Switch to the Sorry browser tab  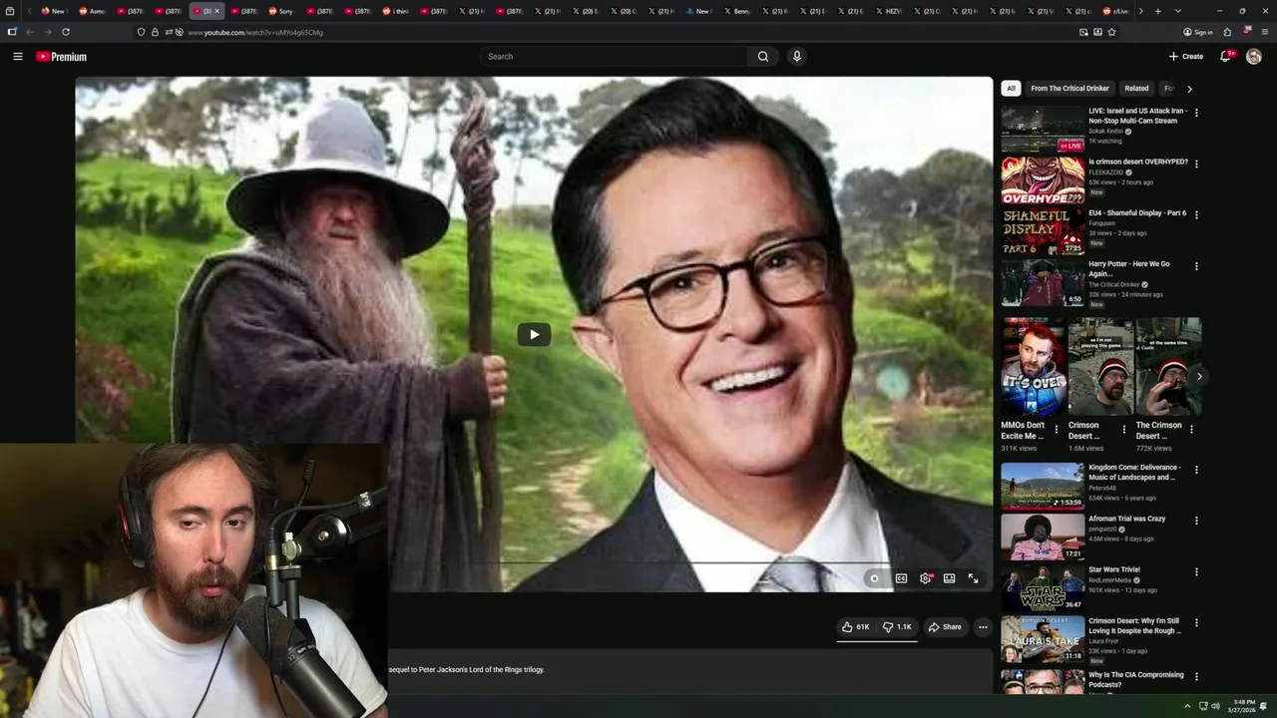point(280,11)
